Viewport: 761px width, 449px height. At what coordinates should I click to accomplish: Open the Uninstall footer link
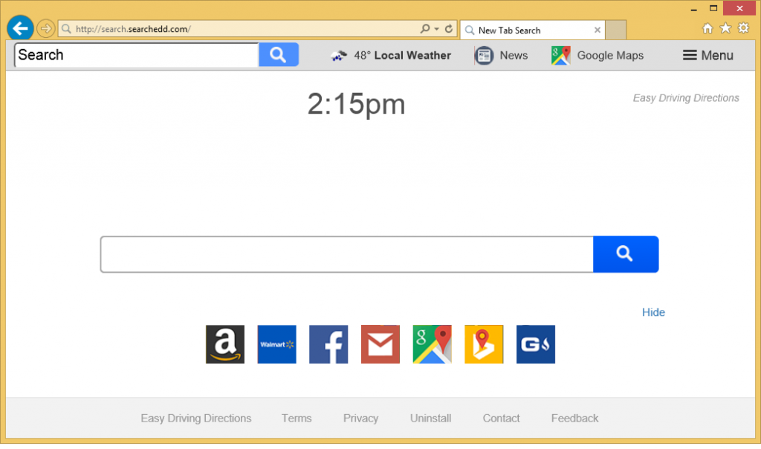430,419
